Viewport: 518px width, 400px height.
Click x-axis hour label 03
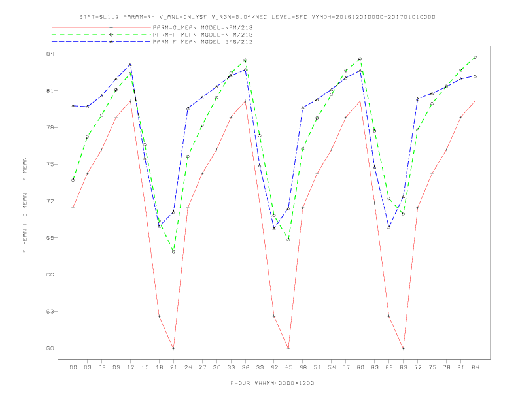point(87,367)
